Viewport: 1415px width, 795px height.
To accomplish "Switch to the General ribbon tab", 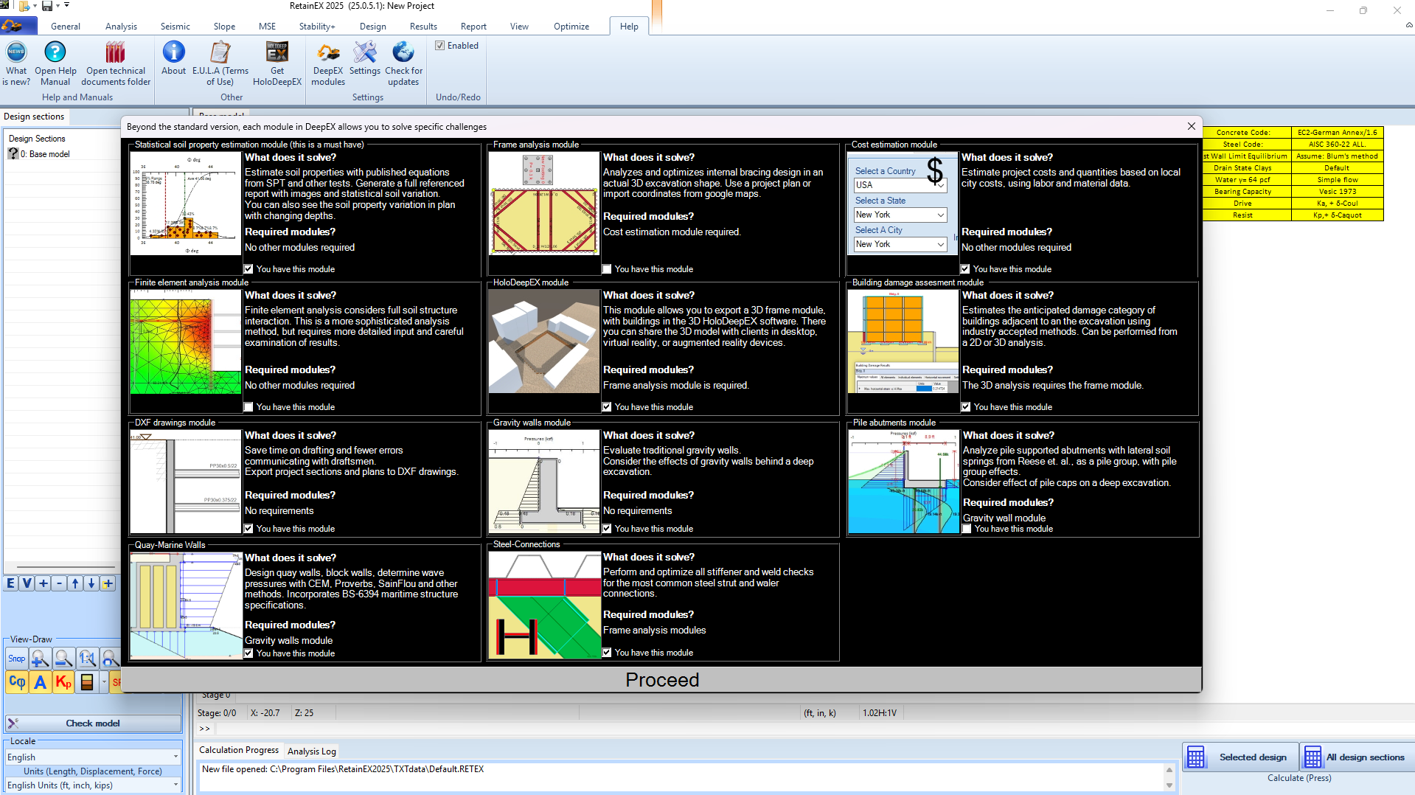I will click(x=66, y=27).
